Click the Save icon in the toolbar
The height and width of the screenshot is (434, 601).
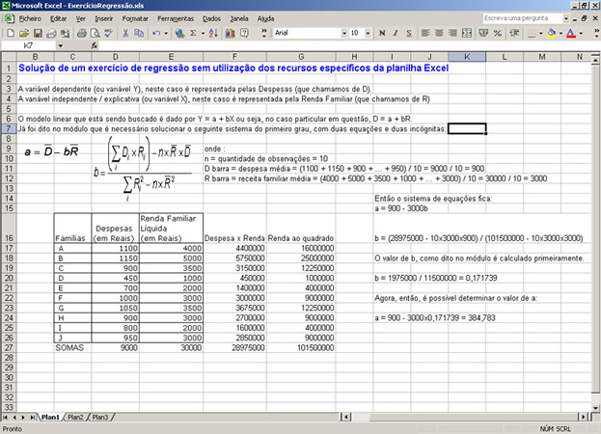pos(40,33)
